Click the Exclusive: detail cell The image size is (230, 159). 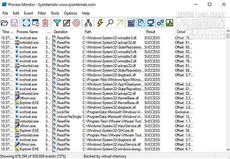pyautogui.click(x=184, y=112)
